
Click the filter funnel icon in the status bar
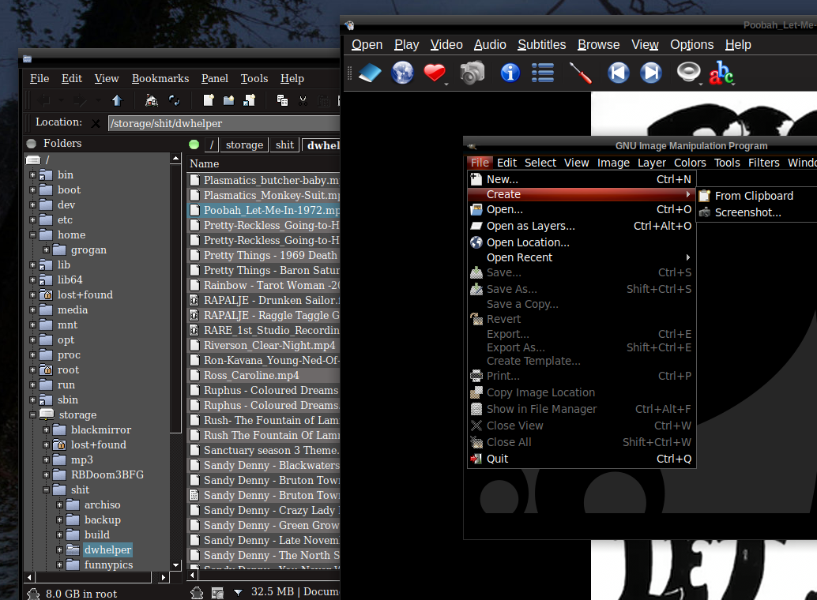(x=238, y=592)
